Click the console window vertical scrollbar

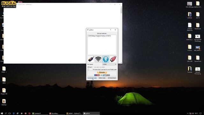(121, 35)
